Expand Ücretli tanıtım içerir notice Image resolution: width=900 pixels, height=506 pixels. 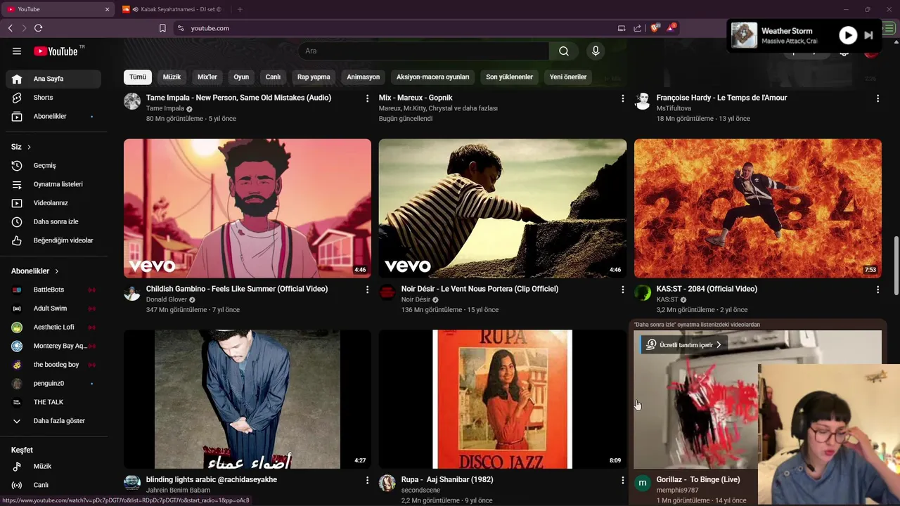tap(684, 345)
